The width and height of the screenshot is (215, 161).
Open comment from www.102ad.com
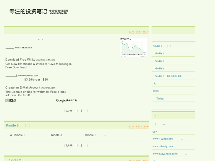pyautogui.click(x=167, y=139)
